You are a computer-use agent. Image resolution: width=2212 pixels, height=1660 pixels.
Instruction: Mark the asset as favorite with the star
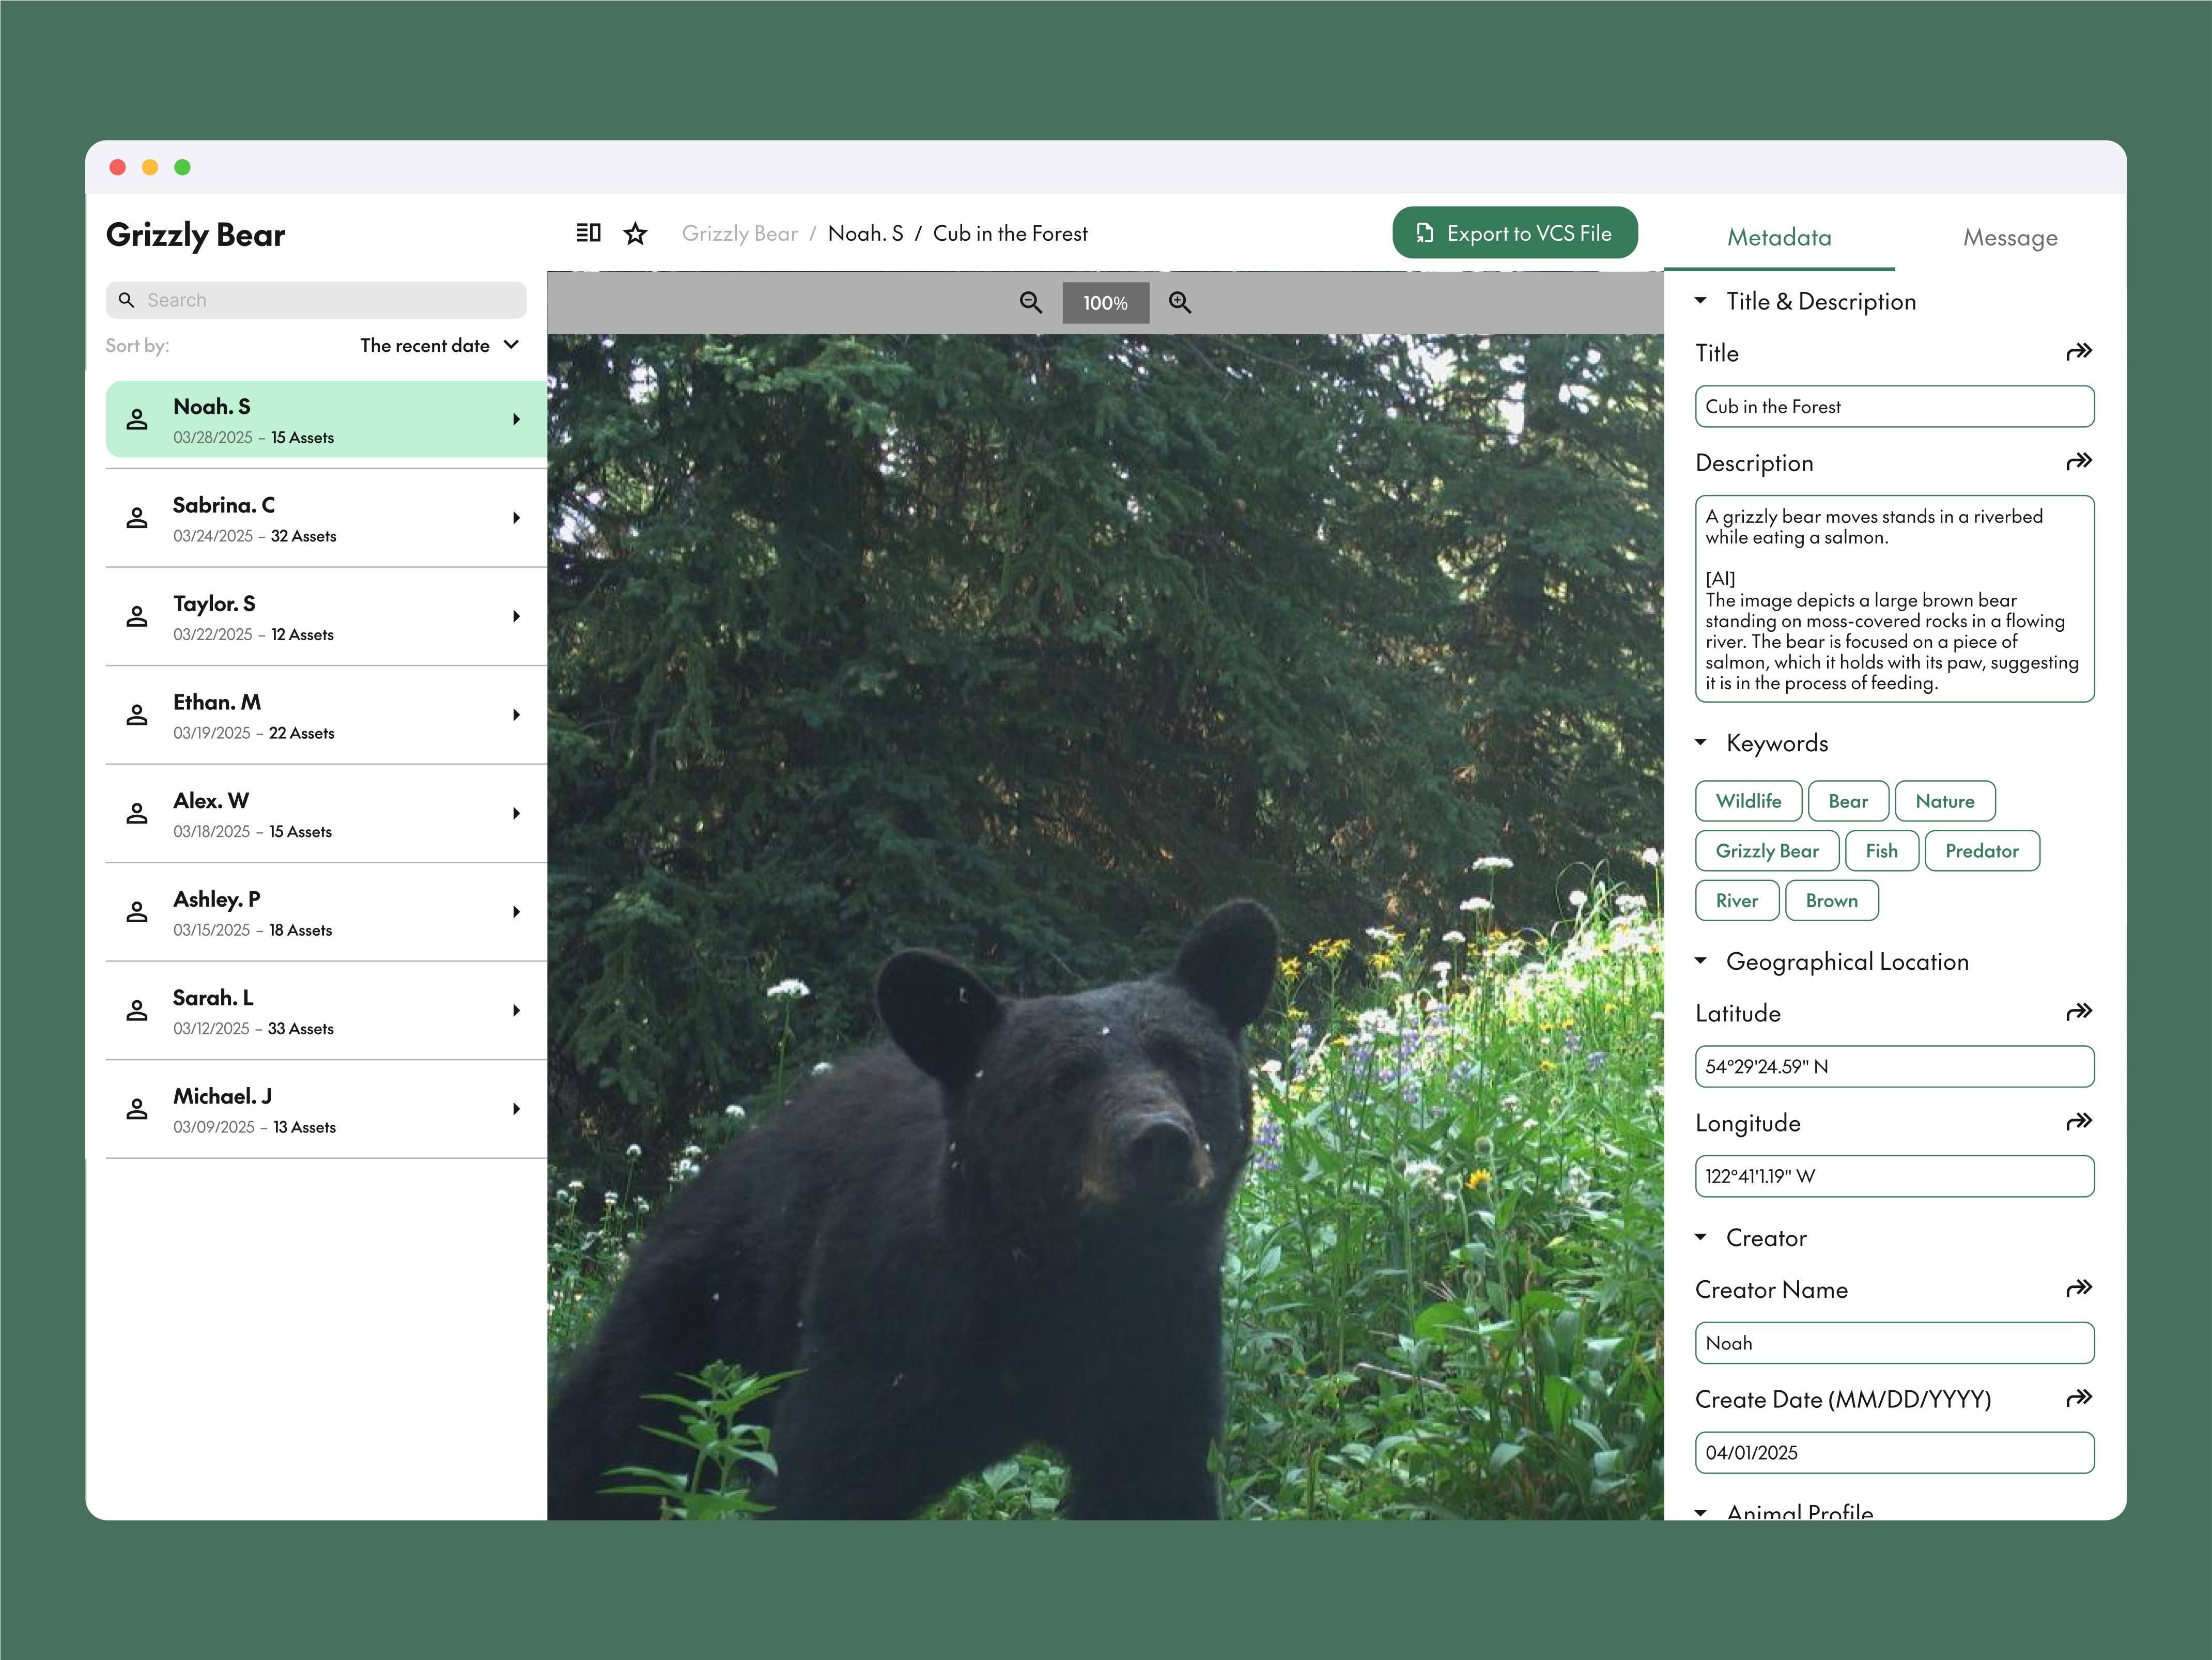point(635,233)
